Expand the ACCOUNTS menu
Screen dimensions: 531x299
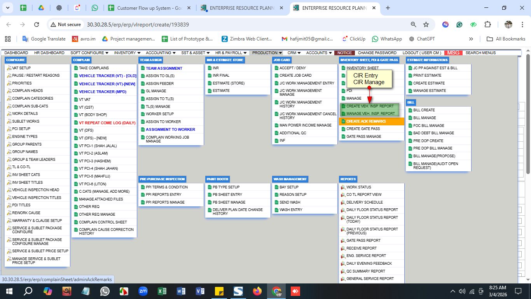click(x=319, y=53)
